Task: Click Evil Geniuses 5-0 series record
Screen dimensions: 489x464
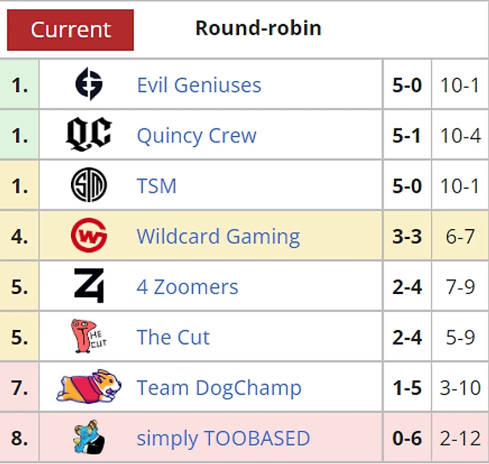Action: pos(407,85)
